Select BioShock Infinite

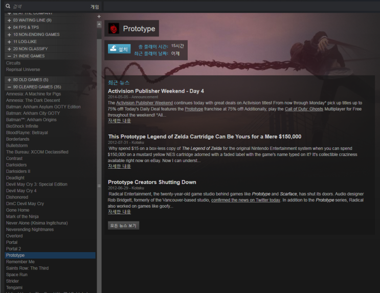[22, 126]
